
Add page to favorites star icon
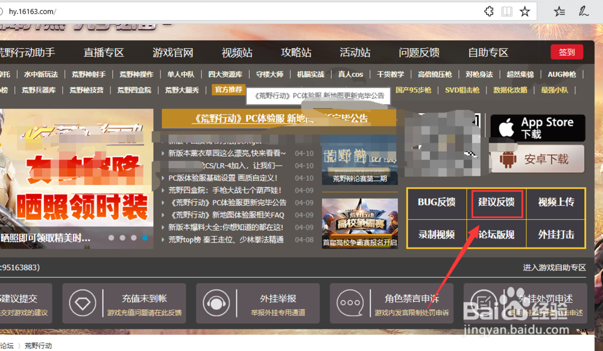[x=525, y=11]
